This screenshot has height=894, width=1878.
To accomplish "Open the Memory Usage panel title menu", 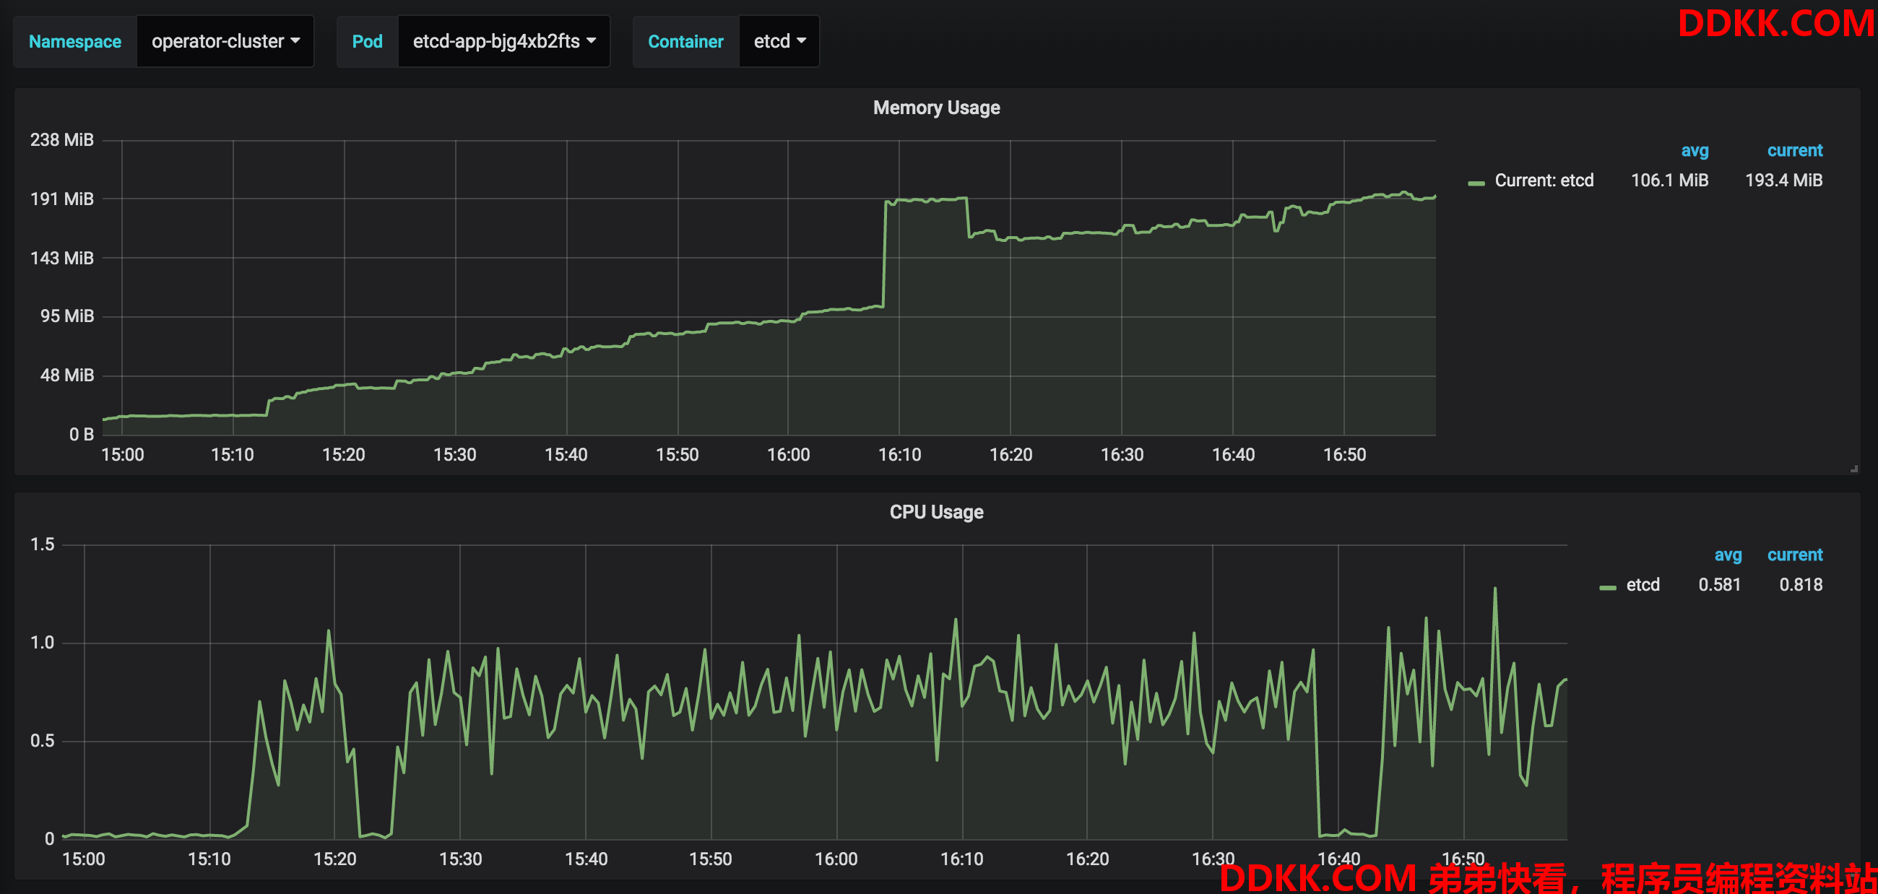I will click(x=936, y=108).
